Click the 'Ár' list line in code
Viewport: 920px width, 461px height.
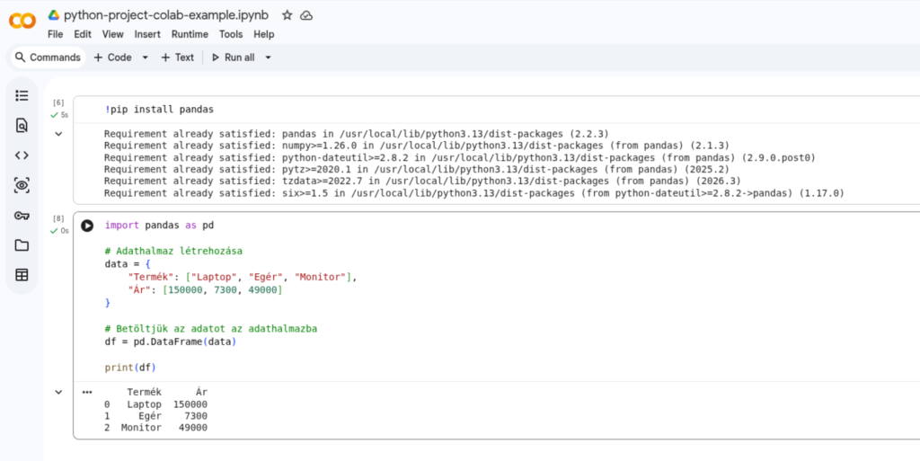tap(205, 289)
